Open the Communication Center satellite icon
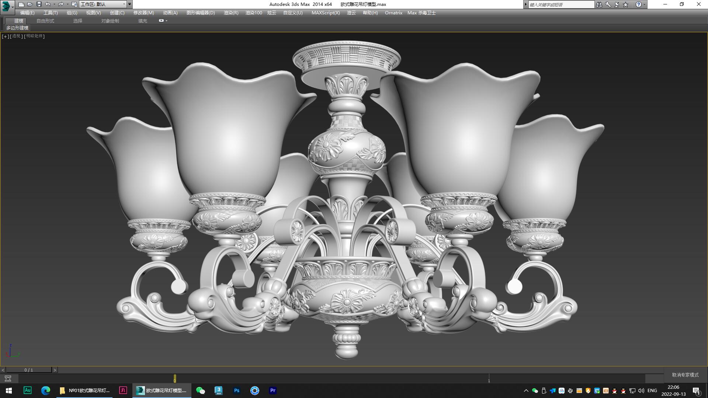The height and width of the screenshot is (398, 708). tap(616, 4)
